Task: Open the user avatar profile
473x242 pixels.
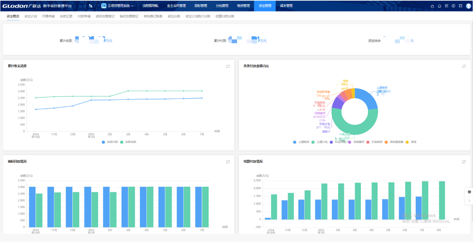Action: [469, 6]
